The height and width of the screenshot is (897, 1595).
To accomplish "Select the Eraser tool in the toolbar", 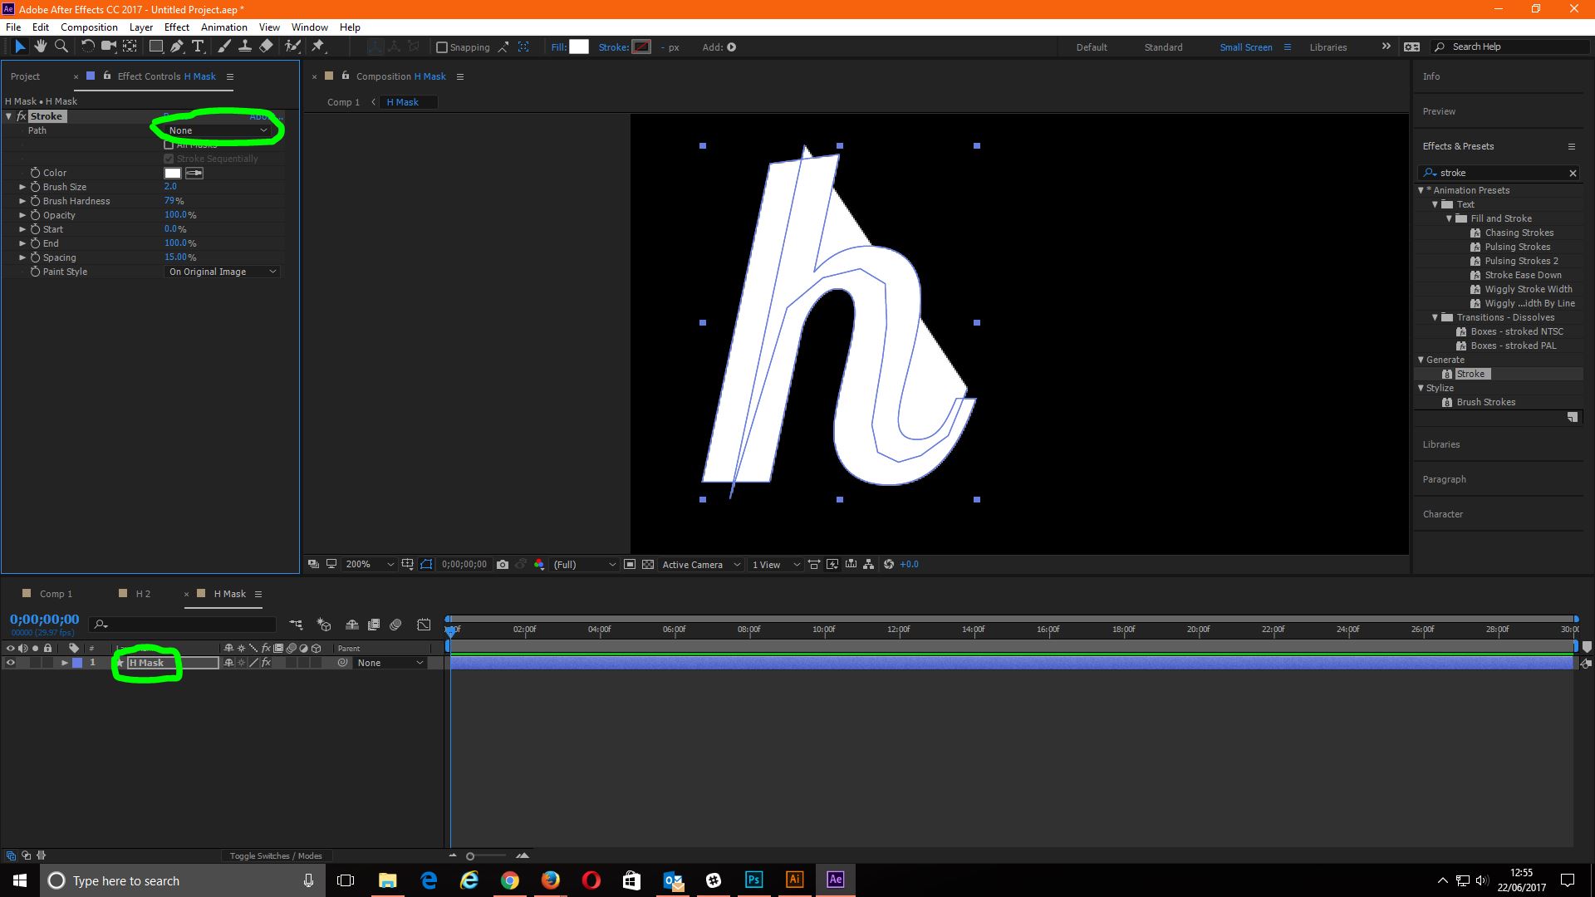I will [266, 47].
